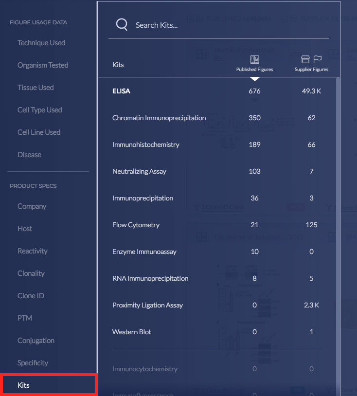The height and width of the screenshot is (396, 357).
Task: Click Chromatin Immunoprecipitation published count 350
Action: click(x=254, y=118)
